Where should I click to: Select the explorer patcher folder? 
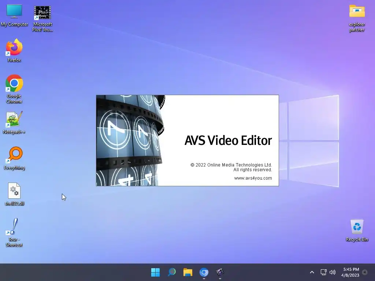click(x=357, y=18)
